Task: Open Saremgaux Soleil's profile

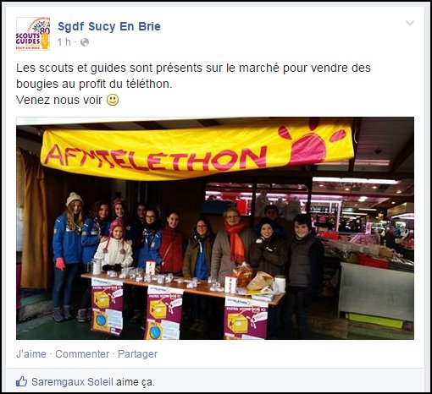Action: tap(72, 382)
